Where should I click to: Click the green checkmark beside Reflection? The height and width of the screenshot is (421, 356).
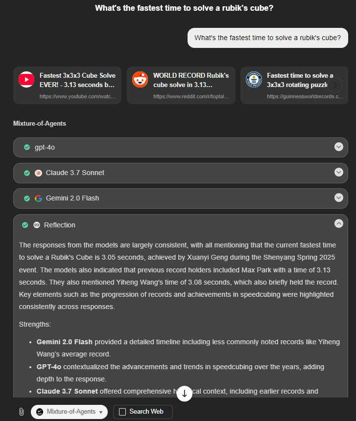pos(25,225)
